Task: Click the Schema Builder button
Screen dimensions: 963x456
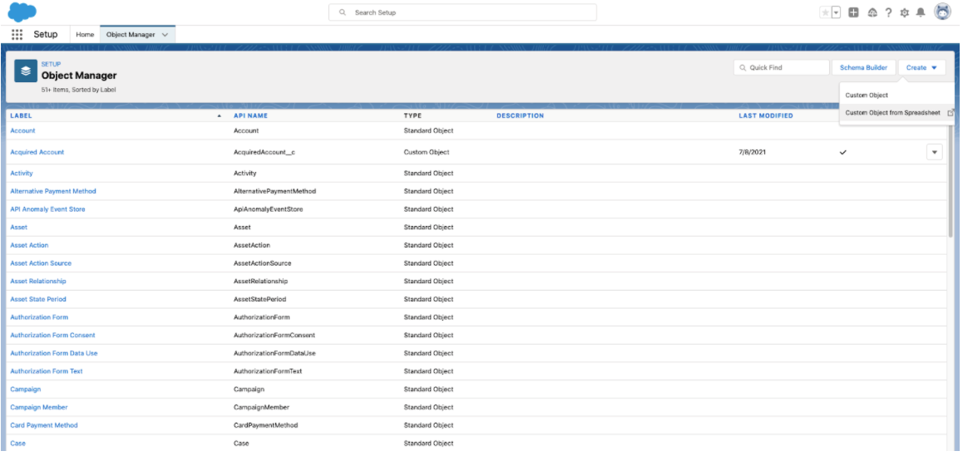Action: tap(863, 68)
